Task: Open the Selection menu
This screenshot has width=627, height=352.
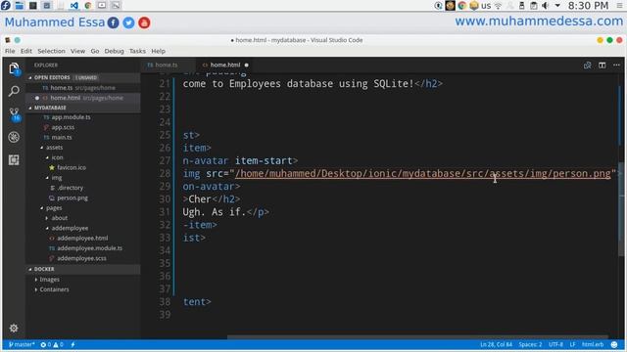Action: click(x=51, y=51)
